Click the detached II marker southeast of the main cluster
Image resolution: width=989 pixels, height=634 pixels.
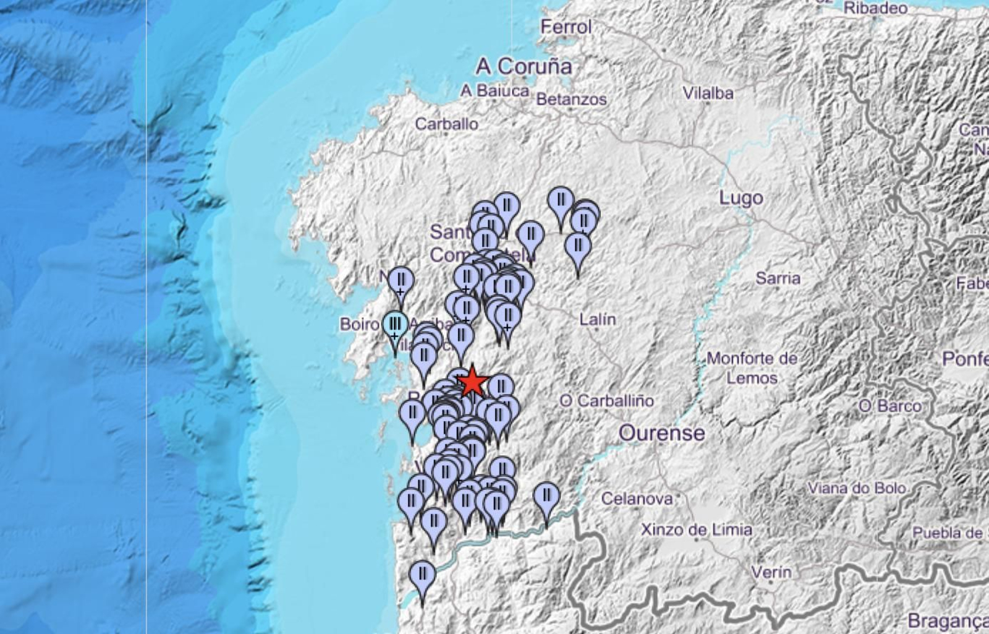pyautogui.click(x=546, y=494)
